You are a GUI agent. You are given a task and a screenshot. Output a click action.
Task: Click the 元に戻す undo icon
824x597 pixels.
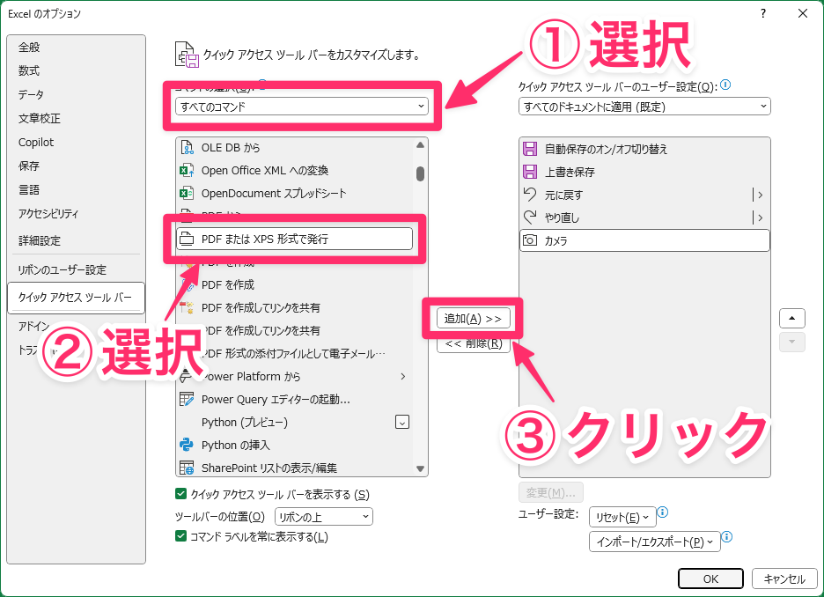pos(530,195)
